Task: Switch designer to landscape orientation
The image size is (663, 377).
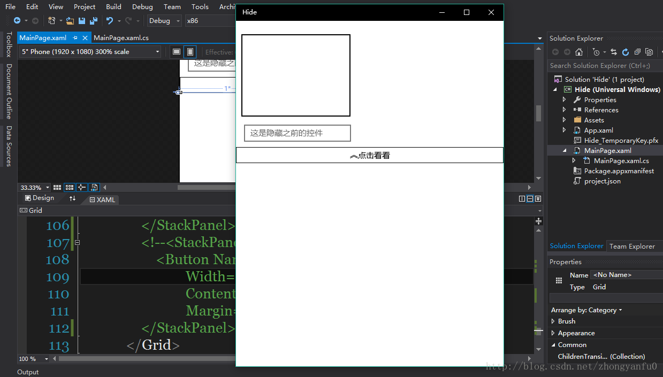Action: coord(177,52)
